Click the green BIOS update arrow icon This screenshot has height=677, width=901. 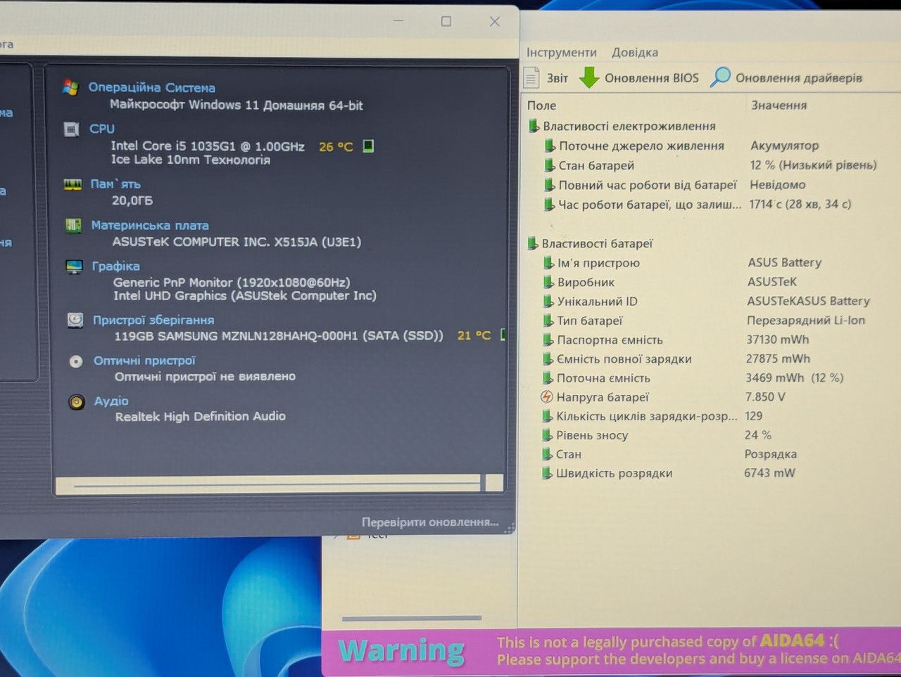point(588,77)
